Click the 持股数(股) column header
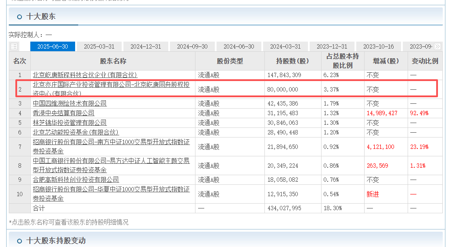 coord(293,61)
